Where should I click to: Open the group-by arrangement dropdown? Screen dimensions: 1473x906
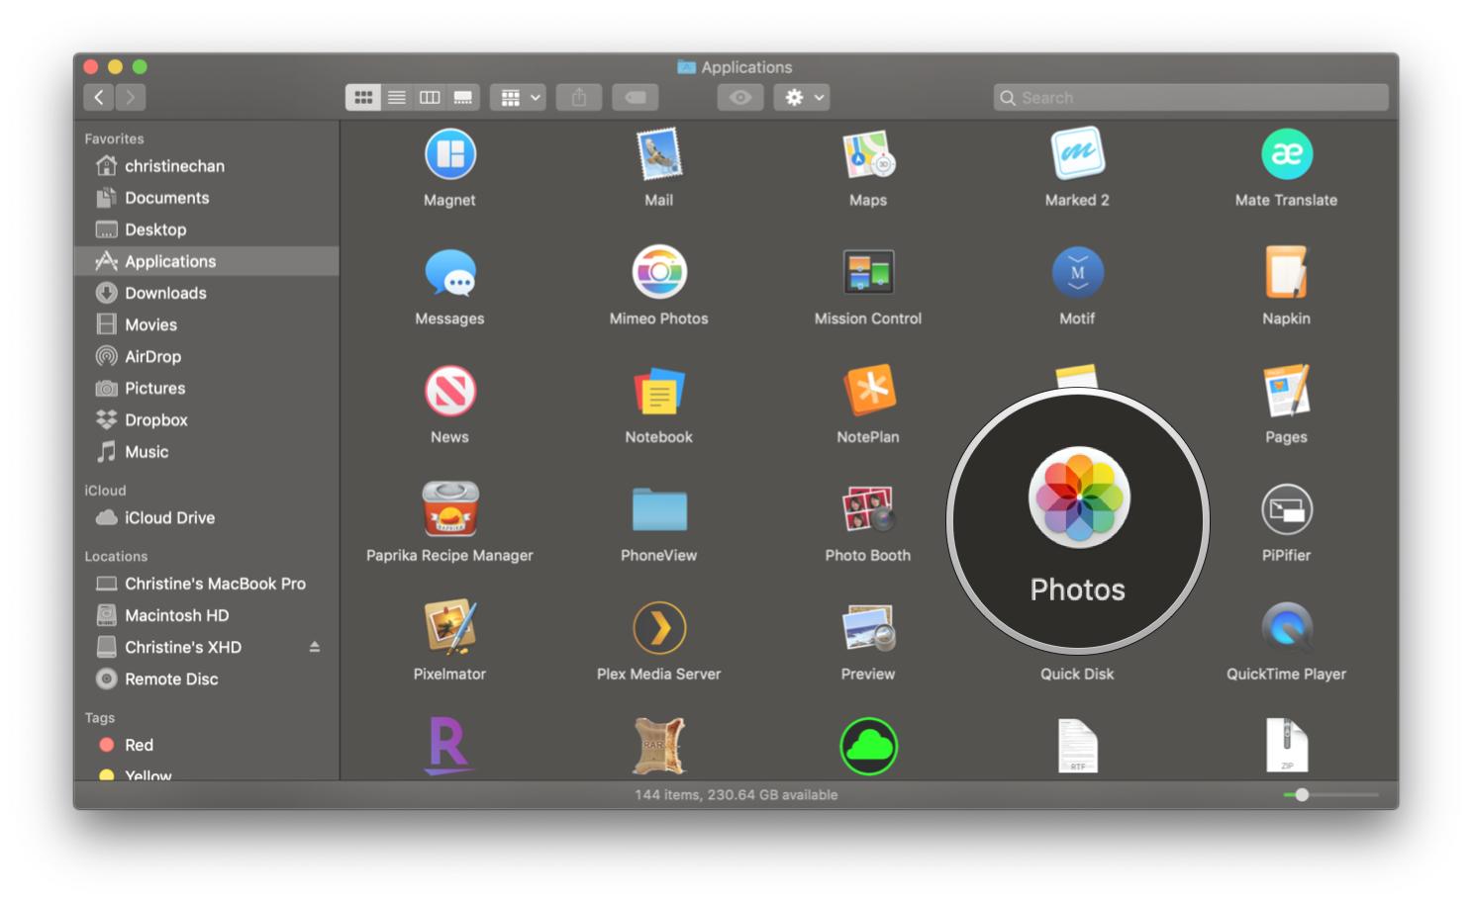pos(518,97)
